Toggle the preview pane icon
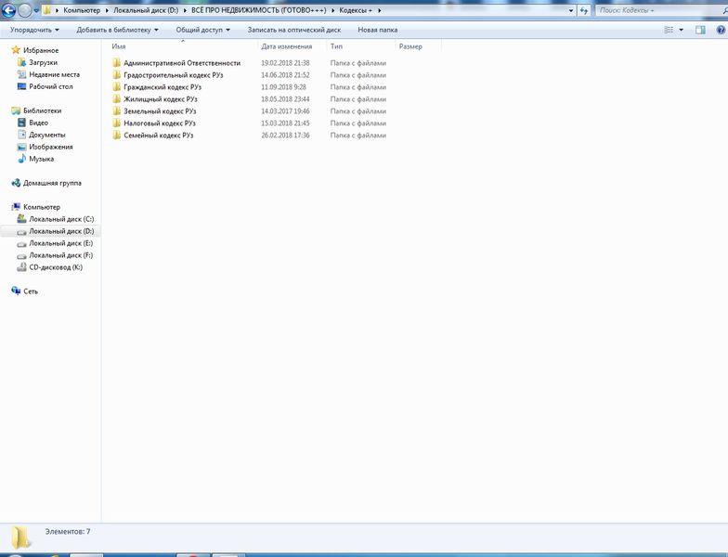The image size is (728, 557). pos(700,30)
